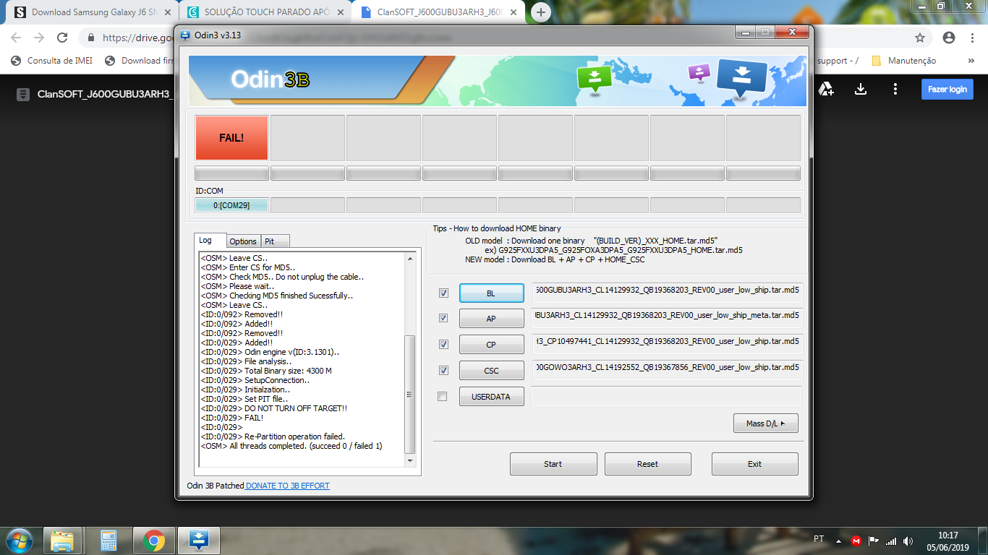This screenshot has height=555, width=988.
Task: Open the red M tray icon
Action: pyautogui.click(x=856, y=541)
